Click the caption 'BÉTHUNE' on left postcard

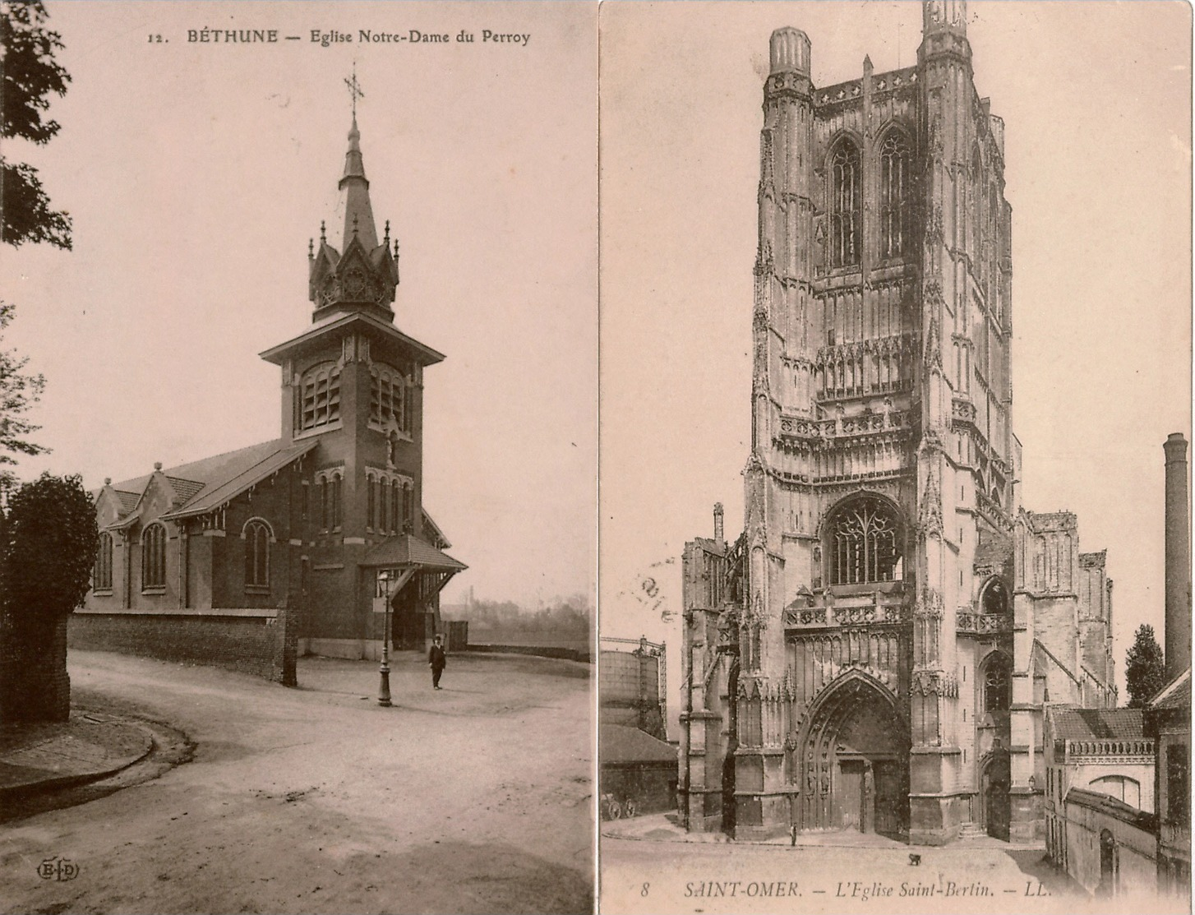coord(234,36)
